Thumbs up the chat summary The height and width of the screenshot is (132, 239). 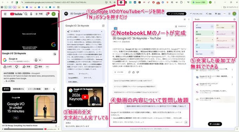(134, 72)
